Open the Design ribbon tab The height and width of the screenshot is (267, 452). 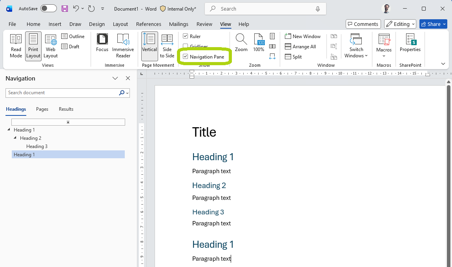(x=97, y=24)
